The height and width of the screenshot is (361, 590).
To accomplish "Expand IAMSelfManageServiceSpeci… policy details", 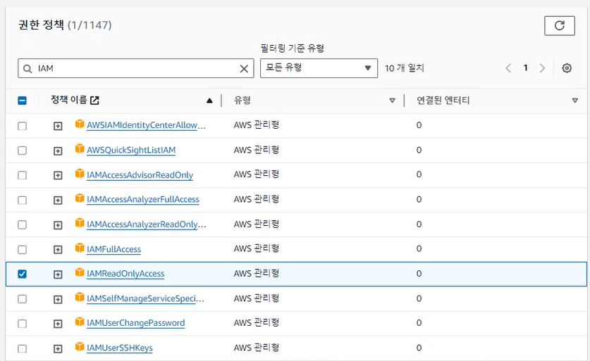I will 58,299.
